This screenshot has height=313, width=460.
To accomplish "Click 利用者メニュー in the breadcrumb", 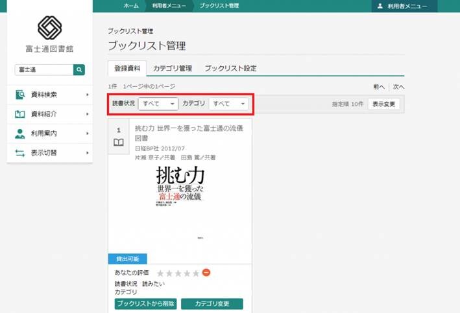I will click(x=169, y=6).
